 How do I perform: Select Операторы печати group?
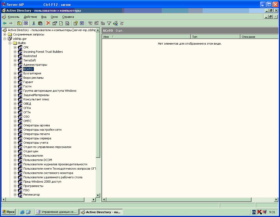point(37,134)
